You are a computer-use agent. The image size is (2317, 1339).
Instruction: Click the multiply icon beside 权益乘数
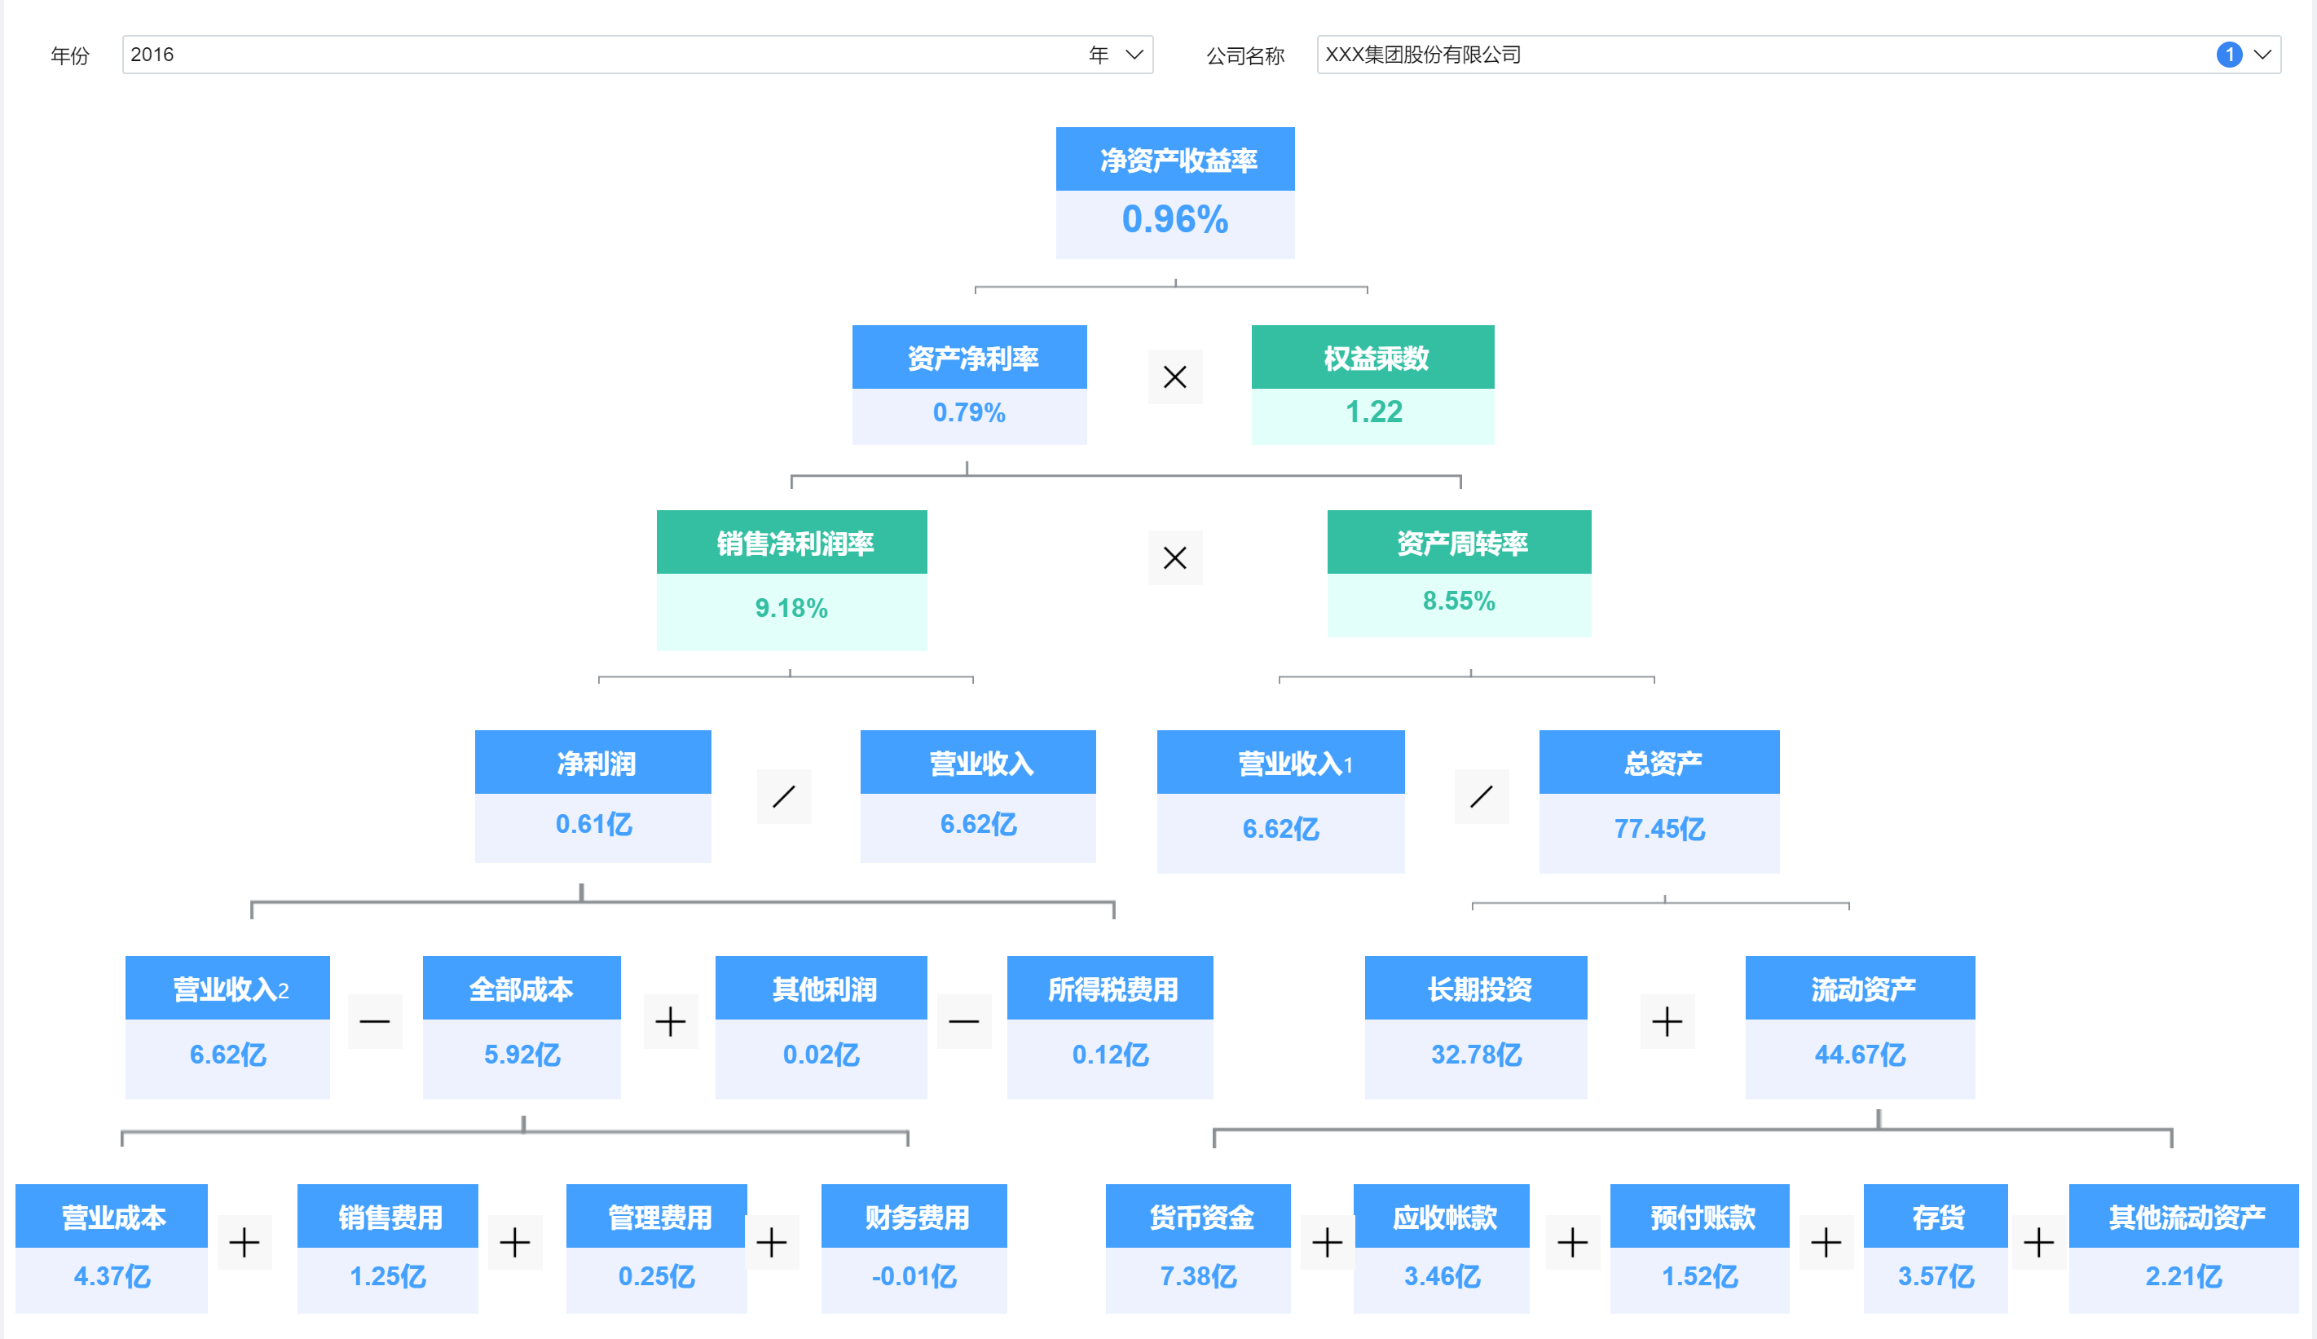(1174, 377)
